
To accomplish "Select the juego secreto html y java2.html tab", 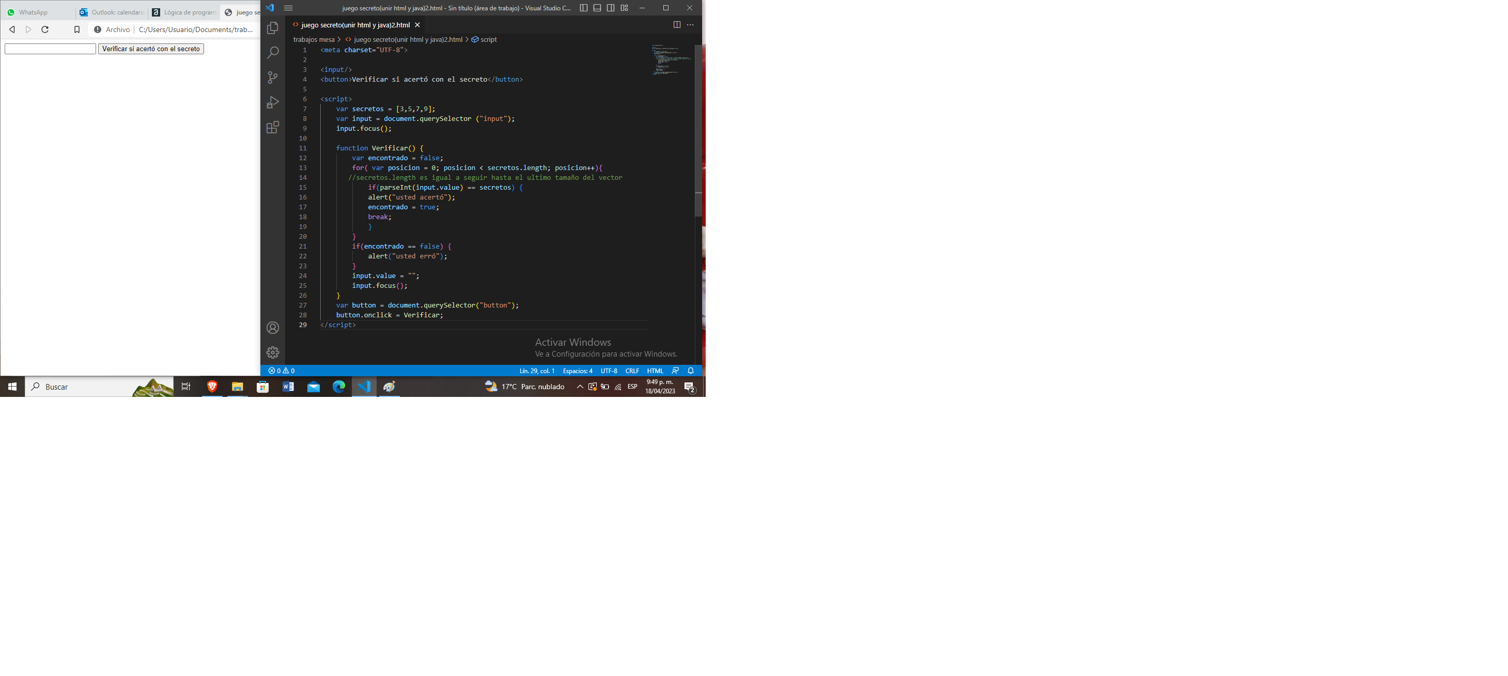I will (x=356, y=24).
